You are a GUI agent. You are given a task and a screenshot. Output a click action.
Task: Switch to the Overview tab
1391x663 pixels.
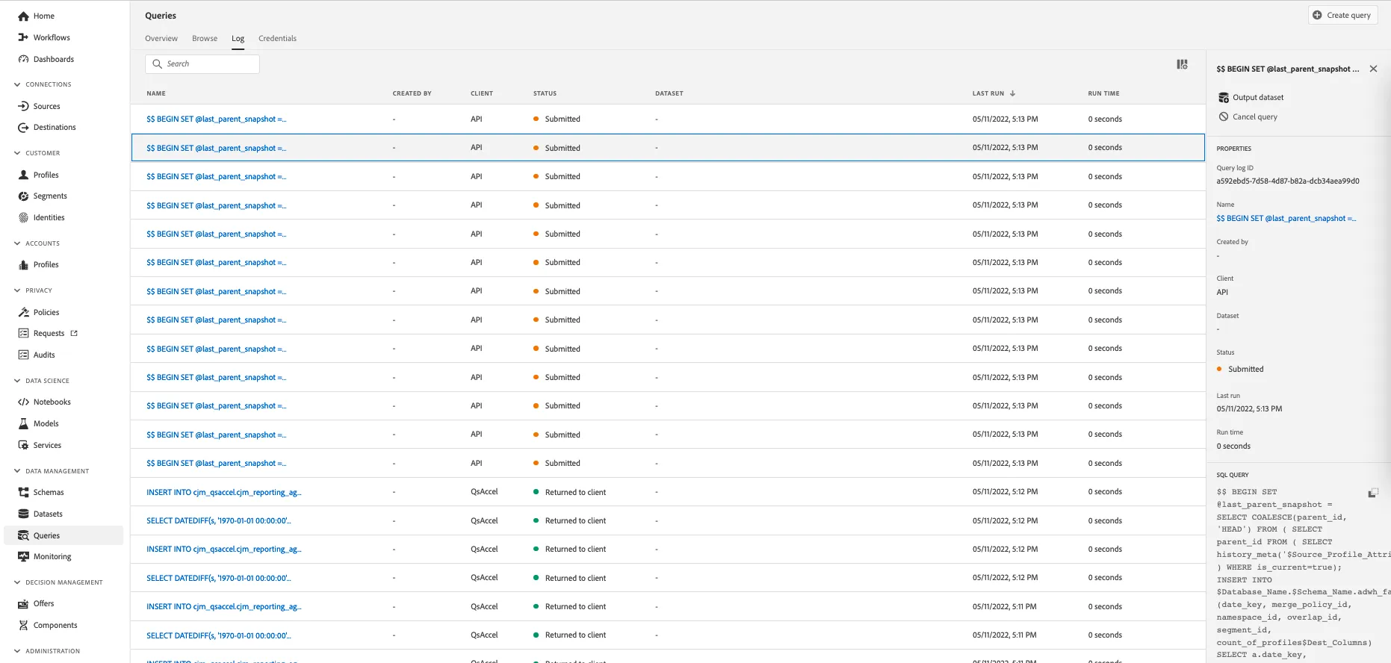[161, 39]
